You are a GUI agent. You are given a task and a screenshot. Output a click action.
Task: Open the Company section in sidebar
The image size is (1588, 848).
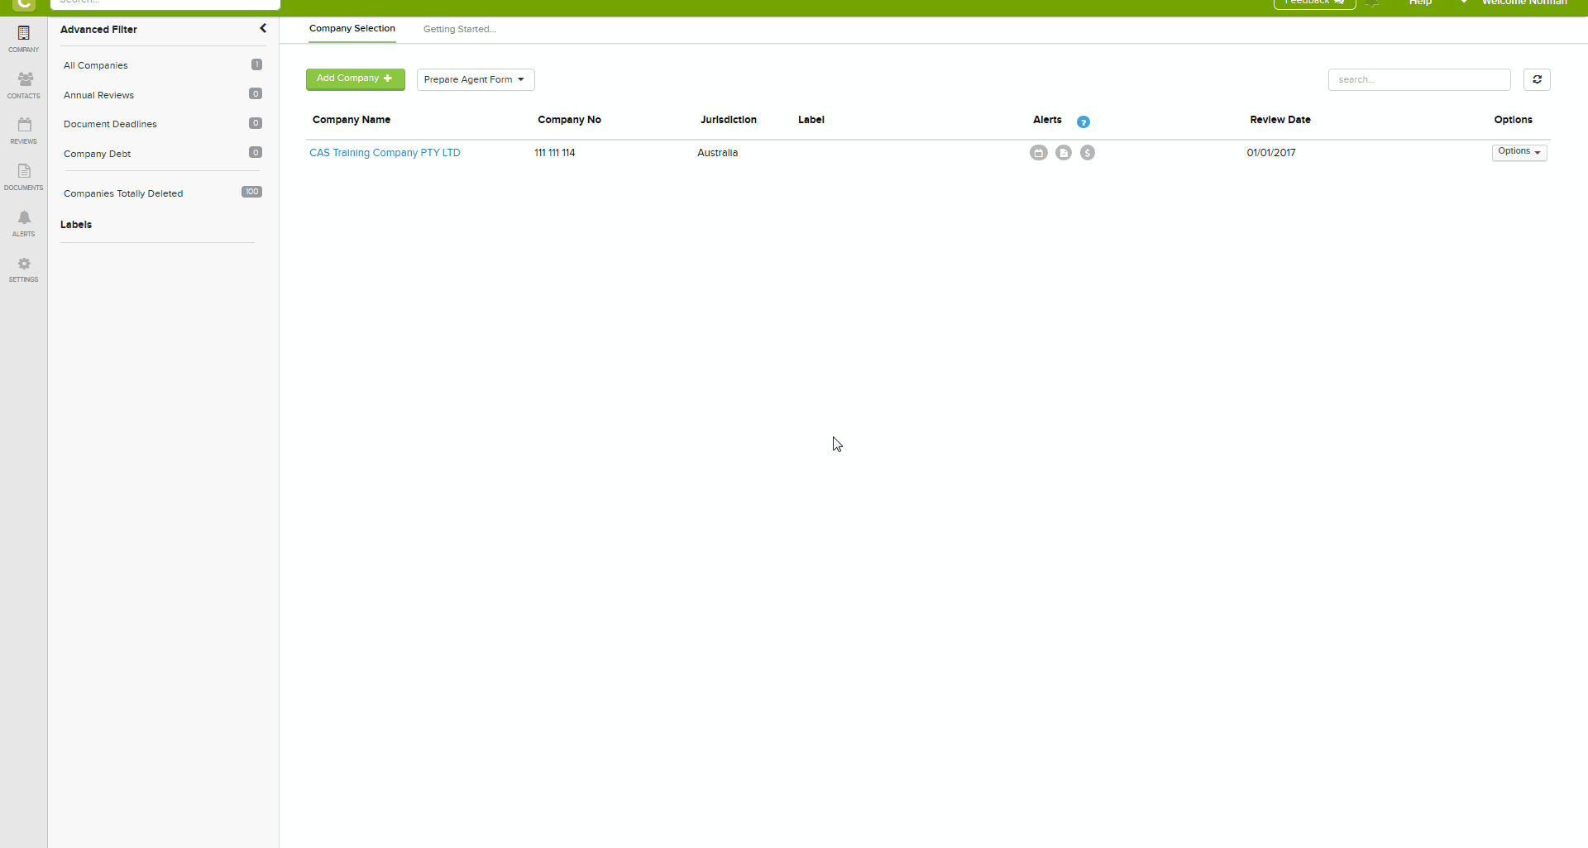23,38
